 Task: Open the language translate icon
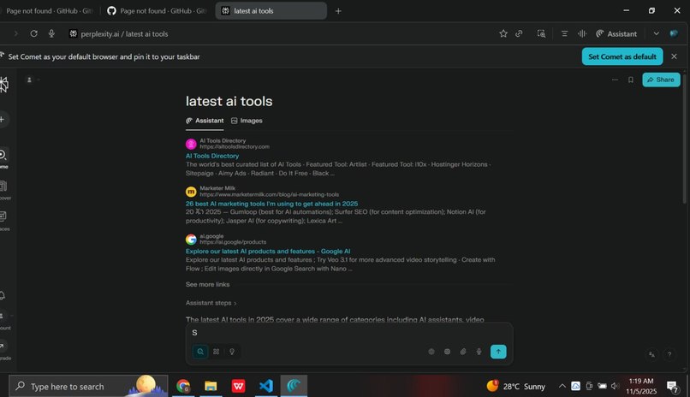pos(651,354)
